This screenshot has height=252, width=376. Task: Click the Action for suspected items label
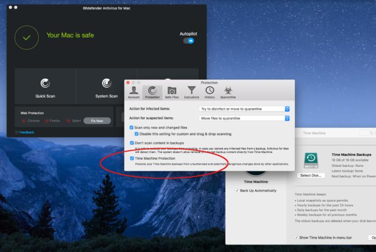(x=151, y=118)
